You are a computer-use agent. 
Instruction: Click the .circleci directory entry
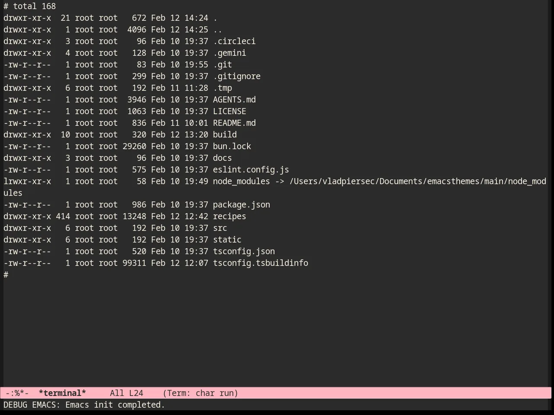click(x=234, y=41)
